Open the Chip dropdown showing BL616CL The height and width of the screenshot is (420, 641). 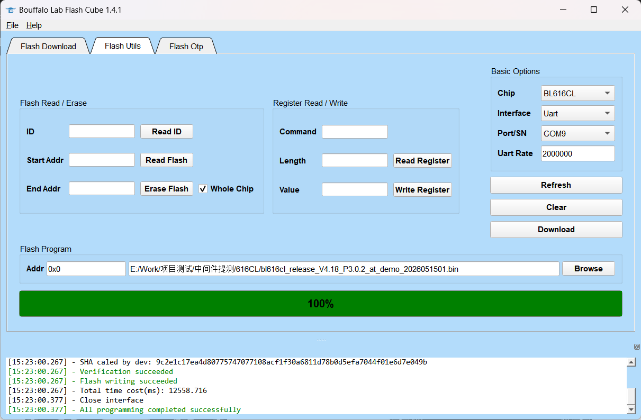(577, 93)
